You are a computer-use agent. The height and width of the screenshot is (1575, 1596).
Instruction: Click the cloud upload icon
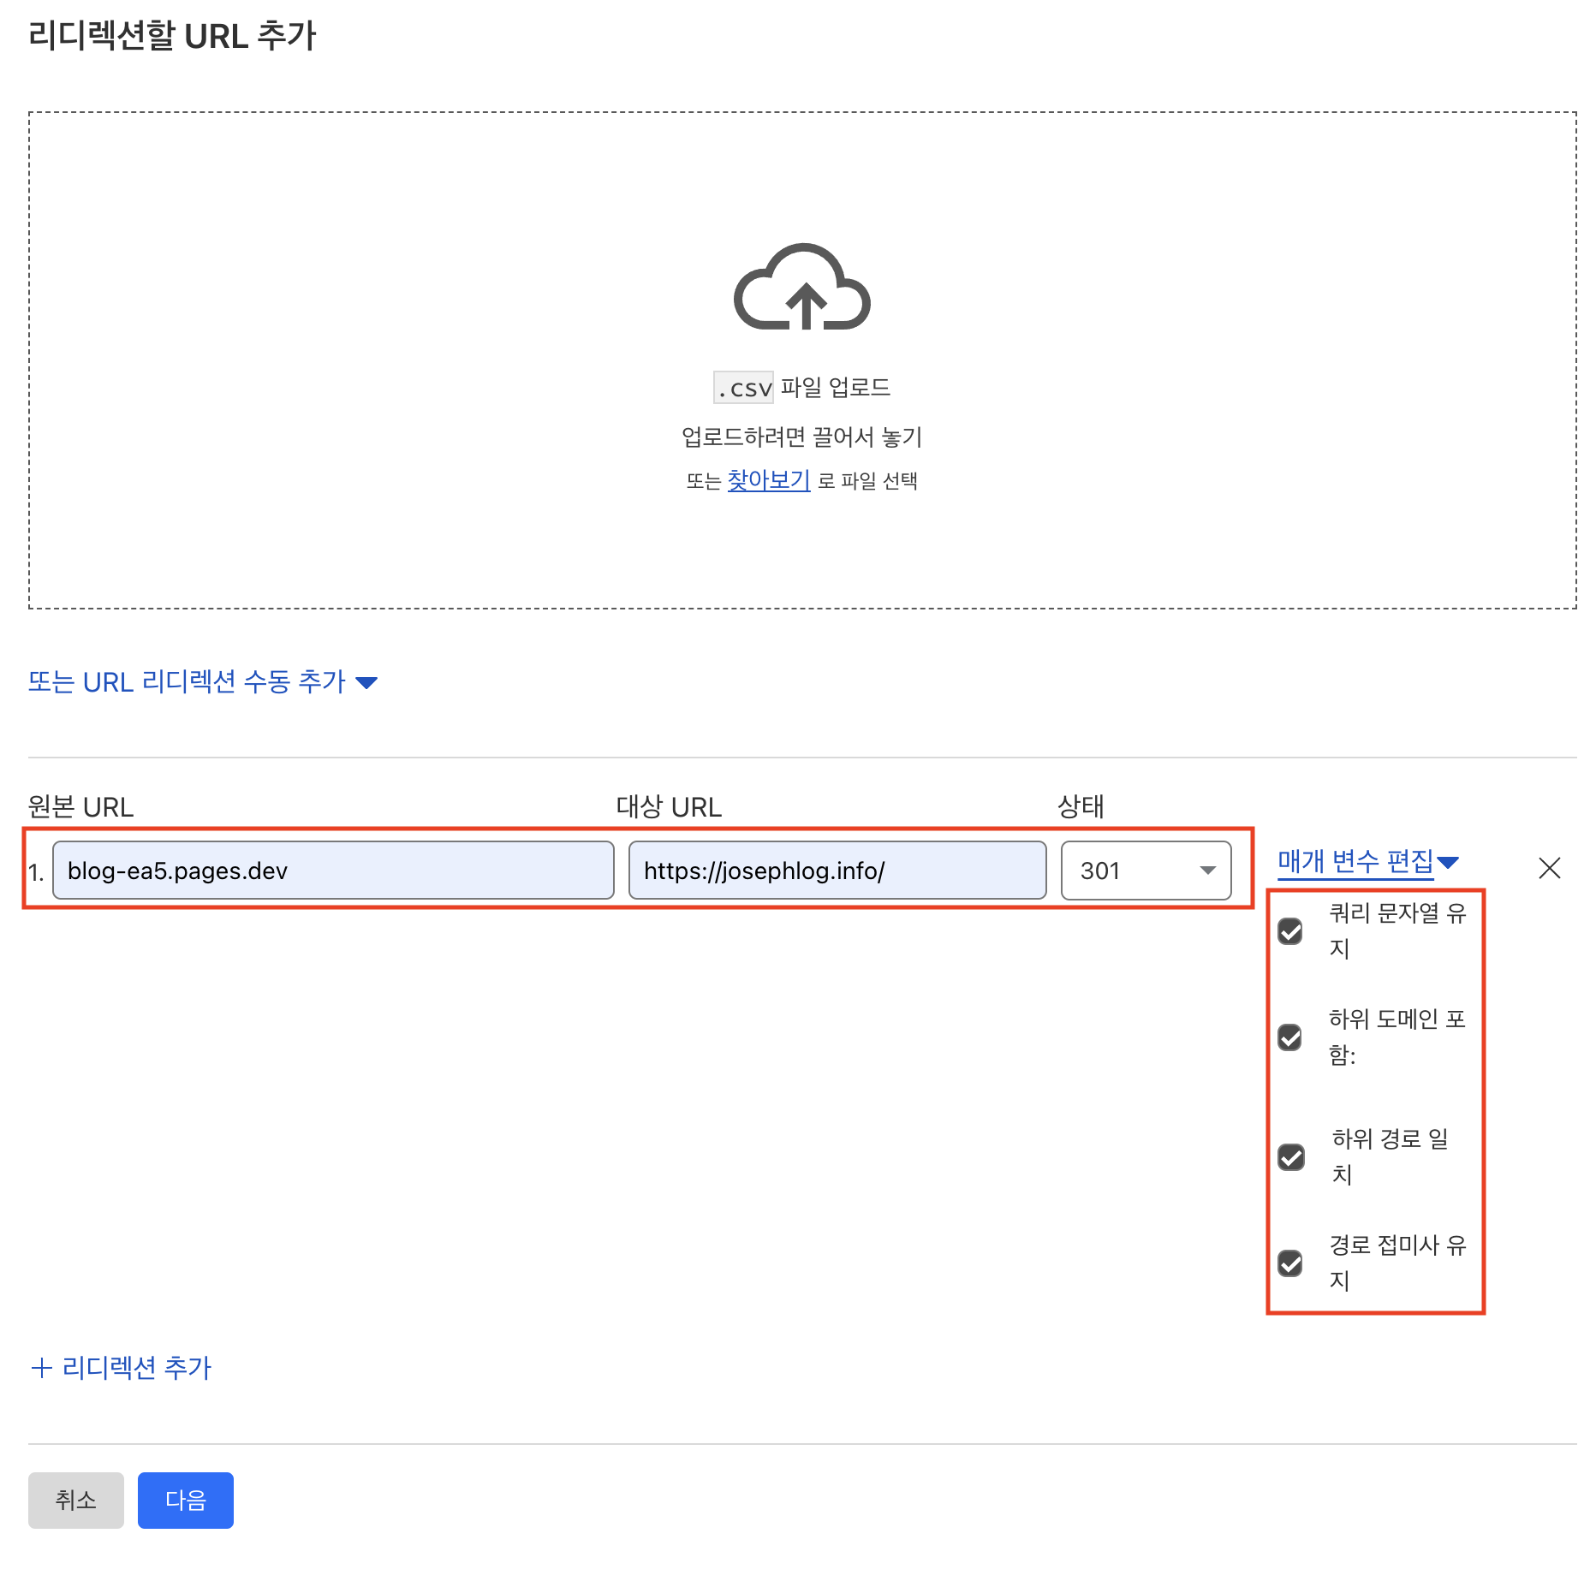click(x=801, y=288)
